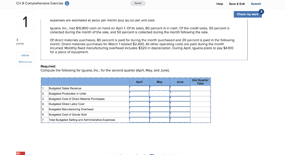The width and height of the screenshot is (285, 155).
Task: Click June cell for Budgeted Direct Labor Cost
Action: 180,104
